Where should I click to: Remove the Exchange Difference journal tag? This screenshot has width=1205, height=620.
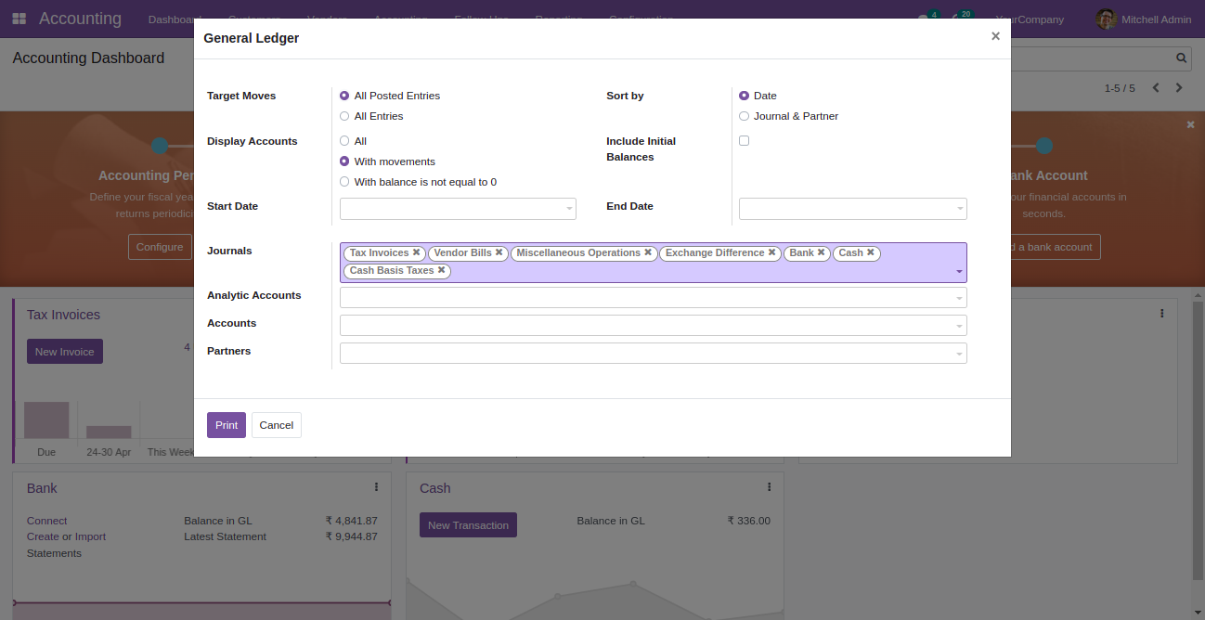click(x=772, y=252)
